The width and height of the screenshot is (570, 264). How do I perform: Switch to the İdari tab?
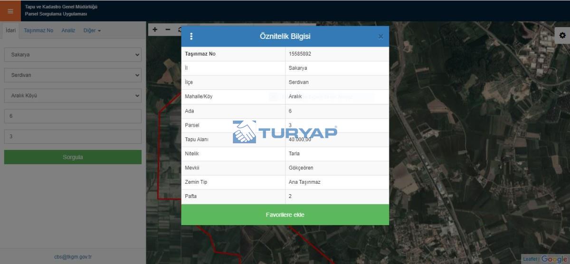10,30
